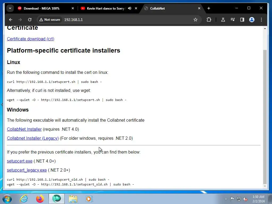This screenshot has width=272, height=204.
Task: Click the Platform-specific certificate installers heading
Action: point(63,50)
